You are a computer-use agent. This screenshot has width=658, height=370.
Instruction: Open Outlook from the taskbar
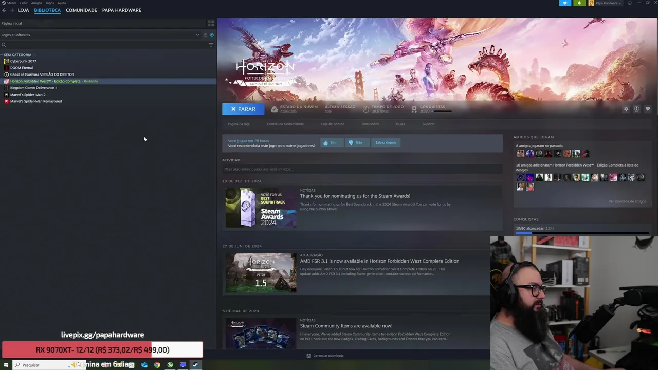[x=144, y=365]
